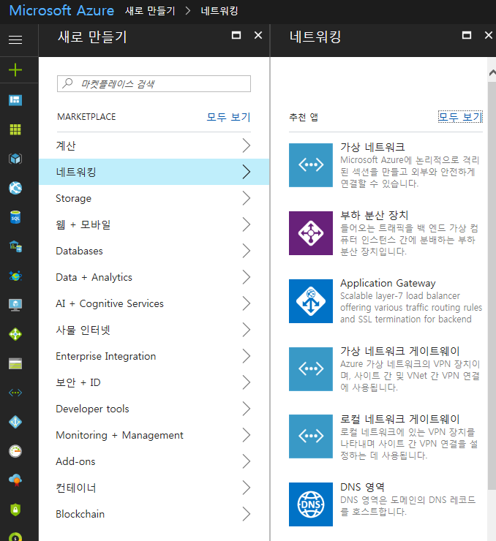
Task: Select Monitoring + Management category
Action: [x=154, y=435]
